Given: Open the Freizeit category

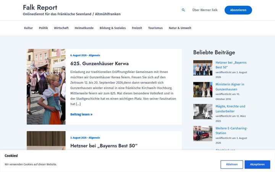Looking at the screenshot, I should 137,28.
